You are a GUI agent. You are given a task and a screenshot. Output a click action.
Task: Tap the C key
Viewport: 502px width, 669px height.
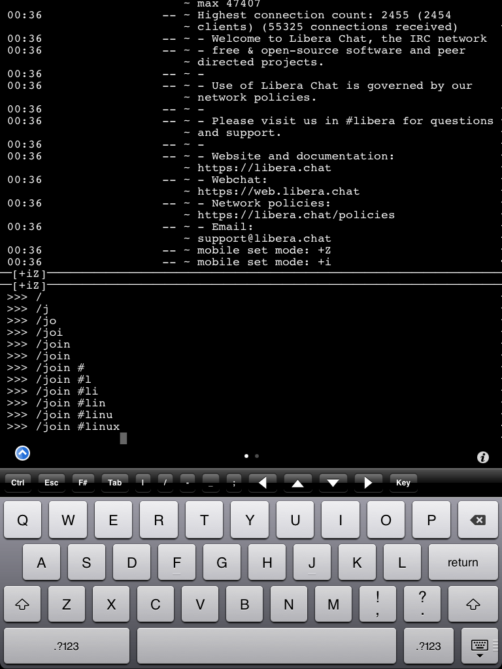156,604
